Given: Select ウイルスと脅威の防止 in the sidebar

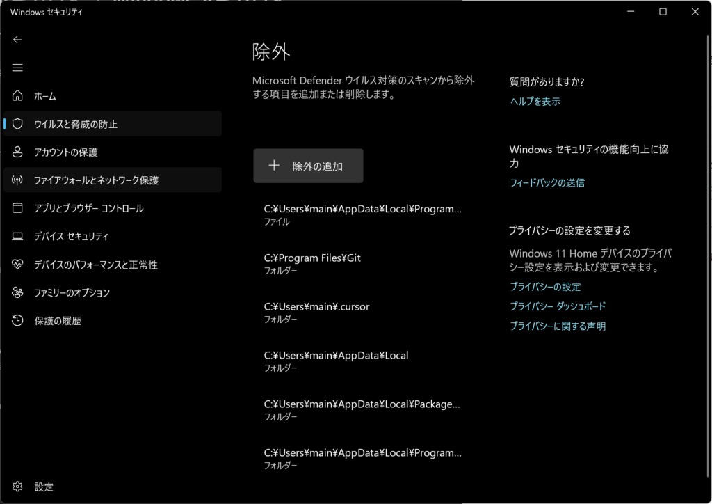Looking at the screenshot, I should click(x=113, y=124).
